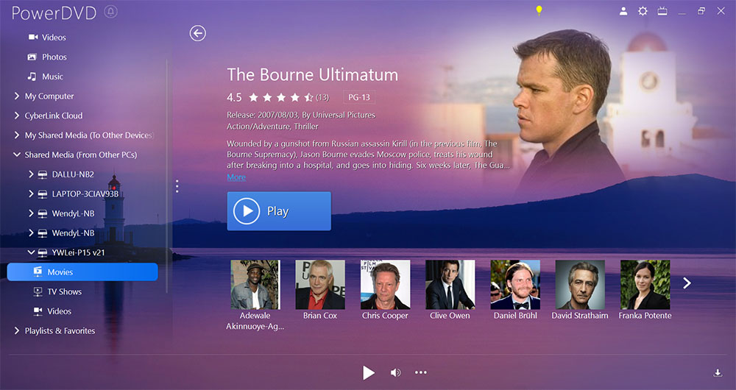Click the sidebar vertical scrollbar
The image size is (736, 390).
coord(167,176)
